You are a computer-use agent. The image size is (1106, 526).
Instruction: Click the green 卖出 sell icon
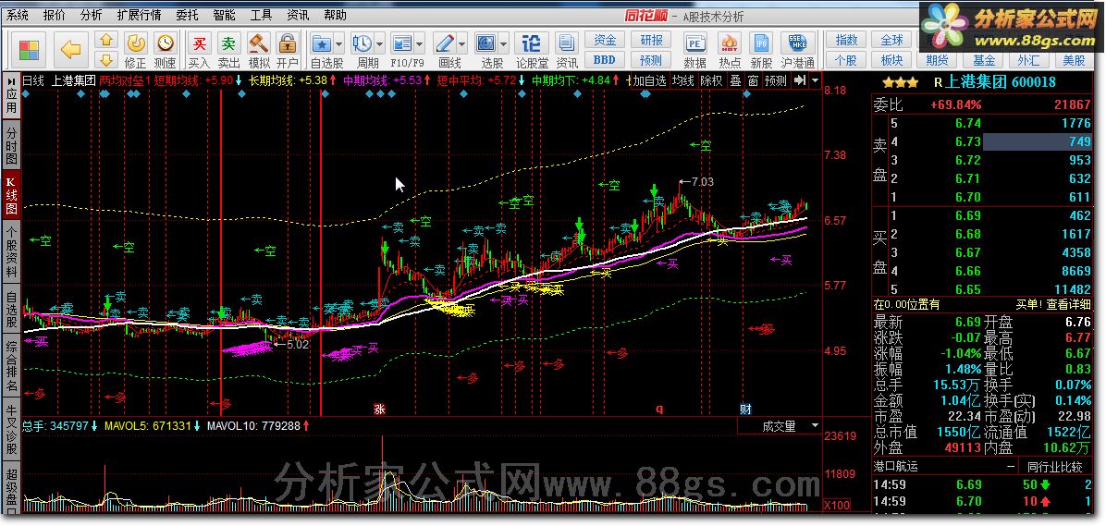(228, 43)
